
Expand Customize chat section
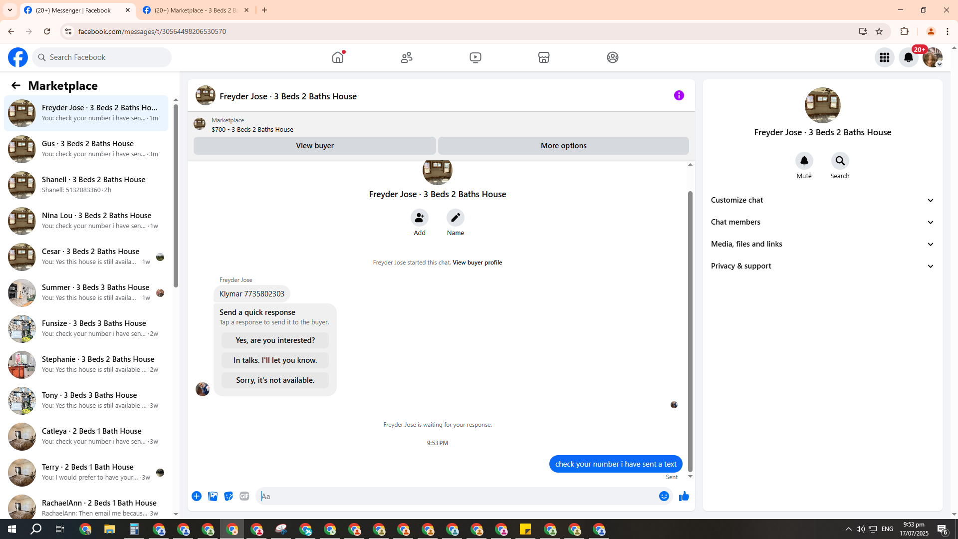pos(823,200)
